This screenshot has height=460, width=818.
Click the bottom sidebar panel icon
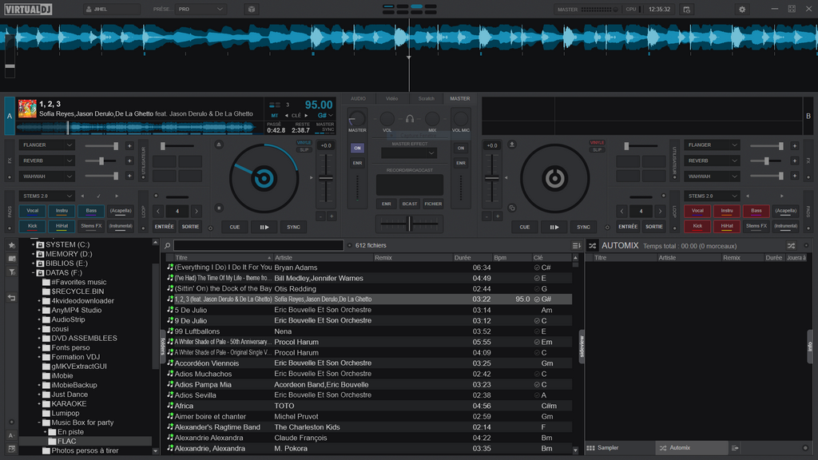point(11,449)
